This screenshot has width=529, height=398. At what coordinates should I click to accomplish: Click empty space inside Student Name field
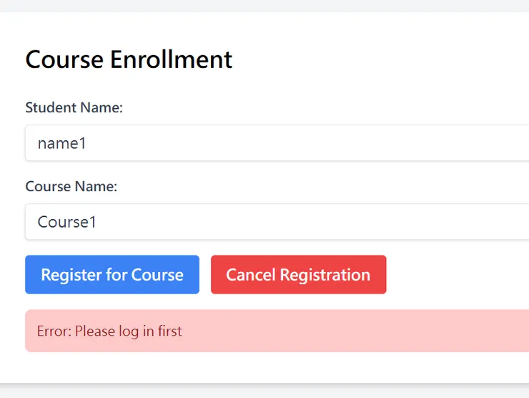click(x=322, y=143)
